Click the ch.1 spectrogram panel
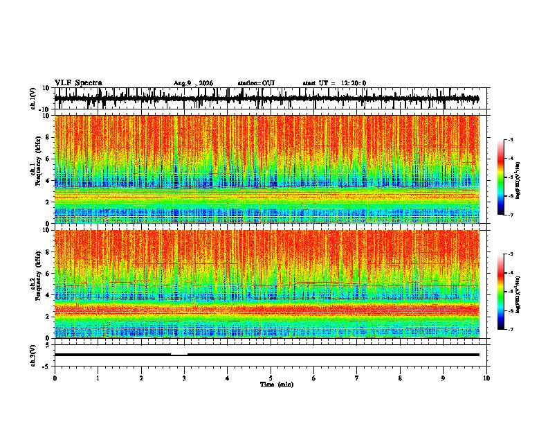Screen dimensions: 548x424 click(266, 169)
